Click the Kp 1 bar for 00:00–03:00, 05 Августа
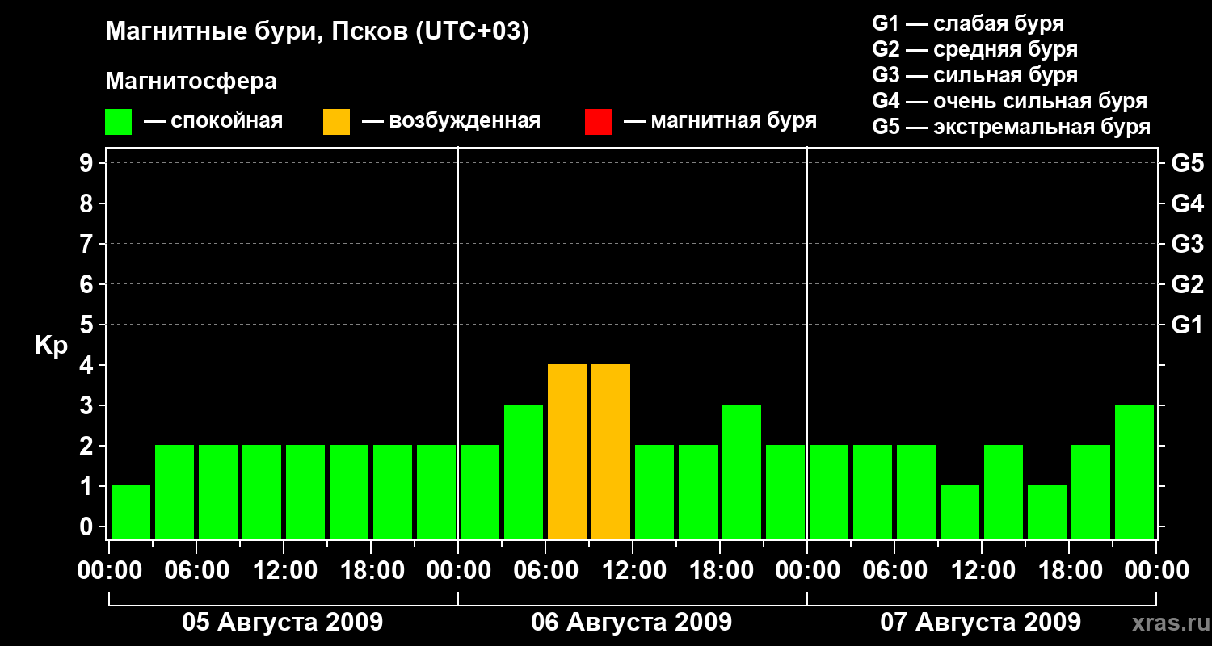1212x646 pixels. tap(131, 512)
